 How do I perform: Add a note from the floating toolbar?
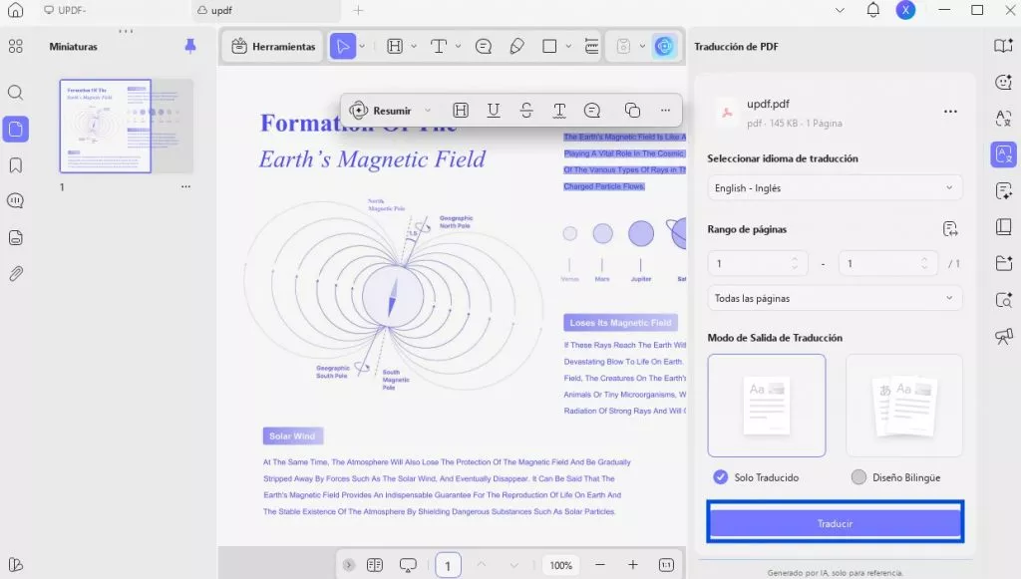click(592, 111)
